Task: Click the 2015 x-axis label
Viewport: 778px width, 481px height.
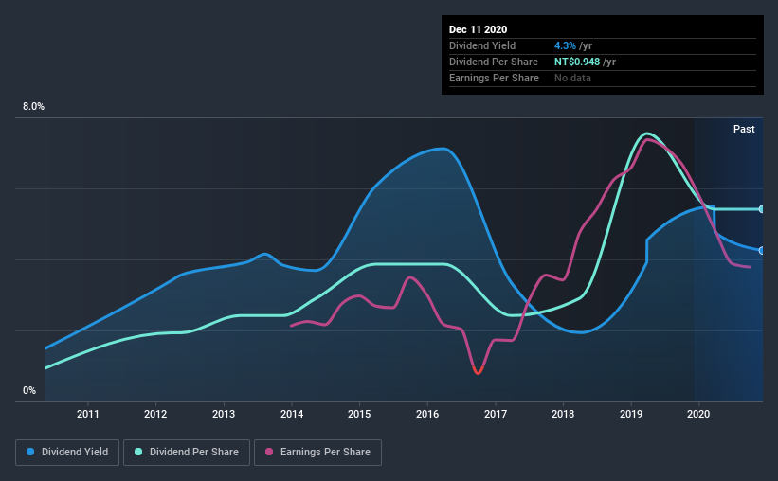Action: coord(359,414)
